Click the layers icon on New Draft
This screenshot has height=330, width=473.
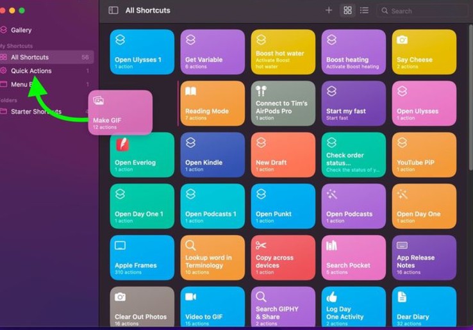click(x=261, y=142)
